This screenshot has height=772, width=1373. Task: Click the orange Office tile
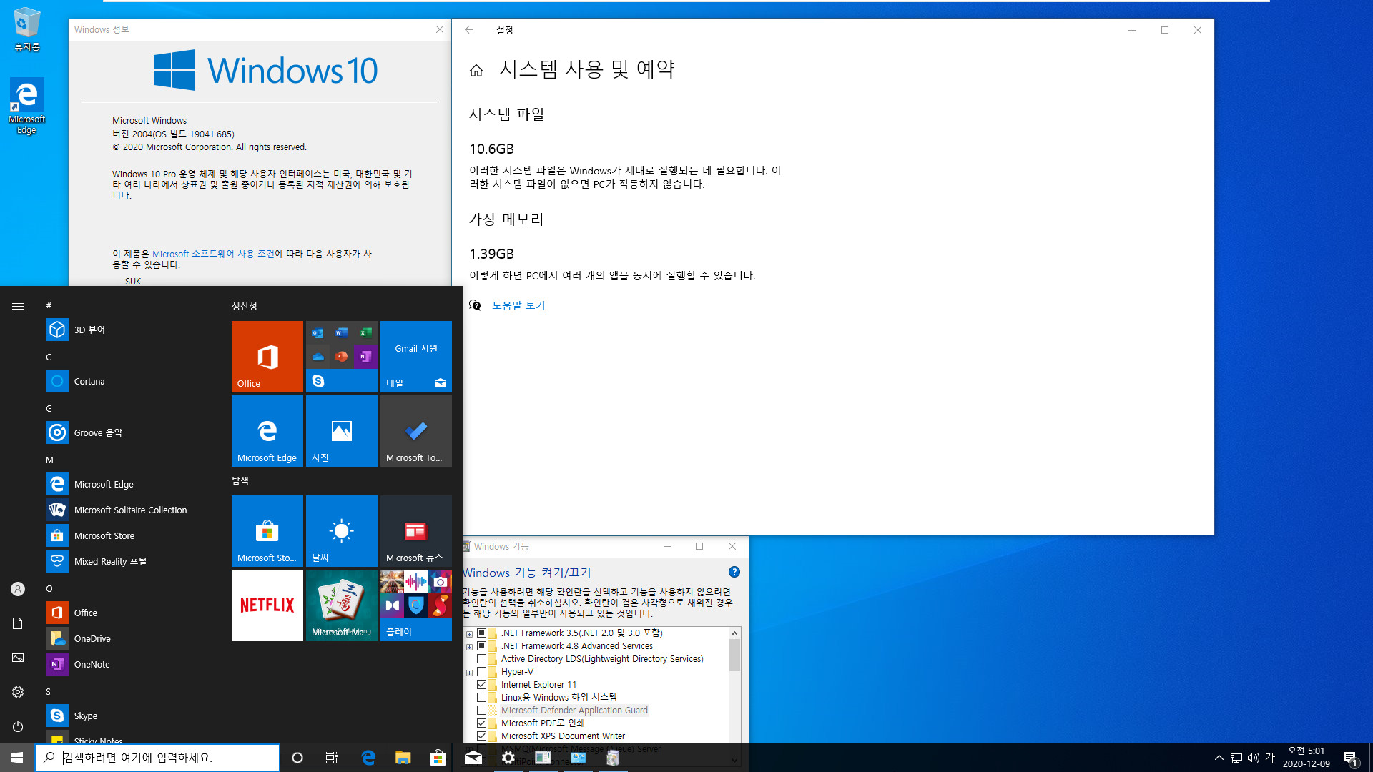pos(267,357)
